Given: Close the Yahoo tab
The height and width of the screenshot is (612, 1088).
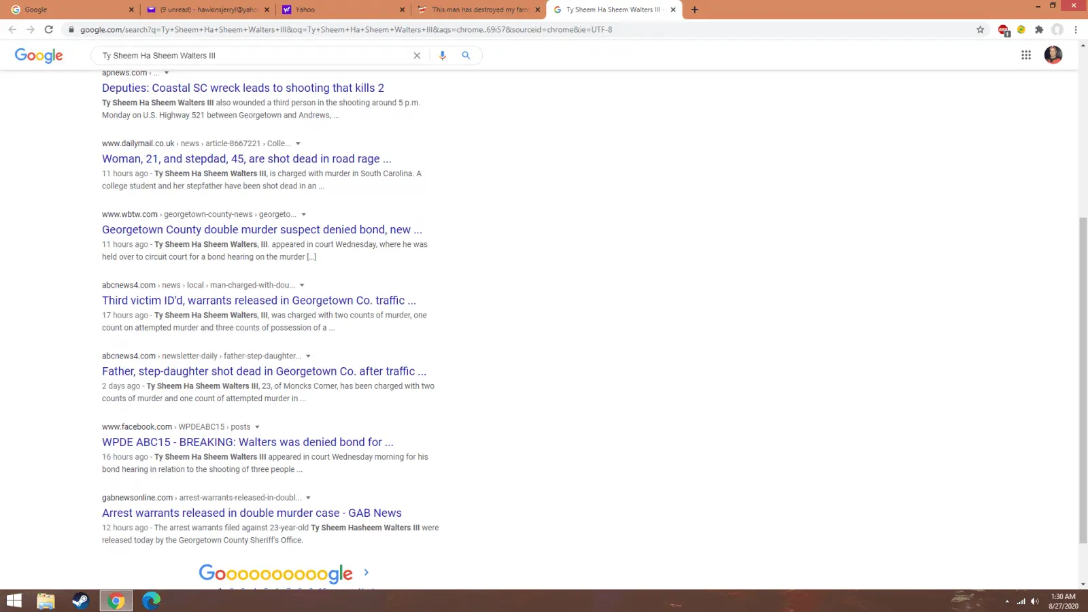Looking at the screenshot, I should click(402, 10).
